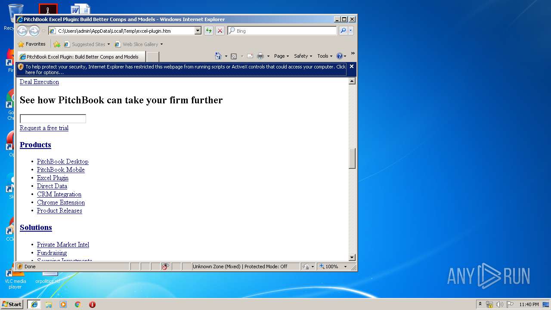Click the text input field above free trial

point(53,119)
